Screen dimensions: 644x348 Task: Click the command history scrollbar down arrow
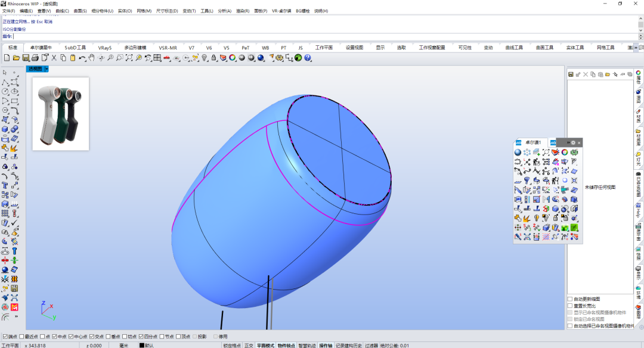click(x=640, y=30)
